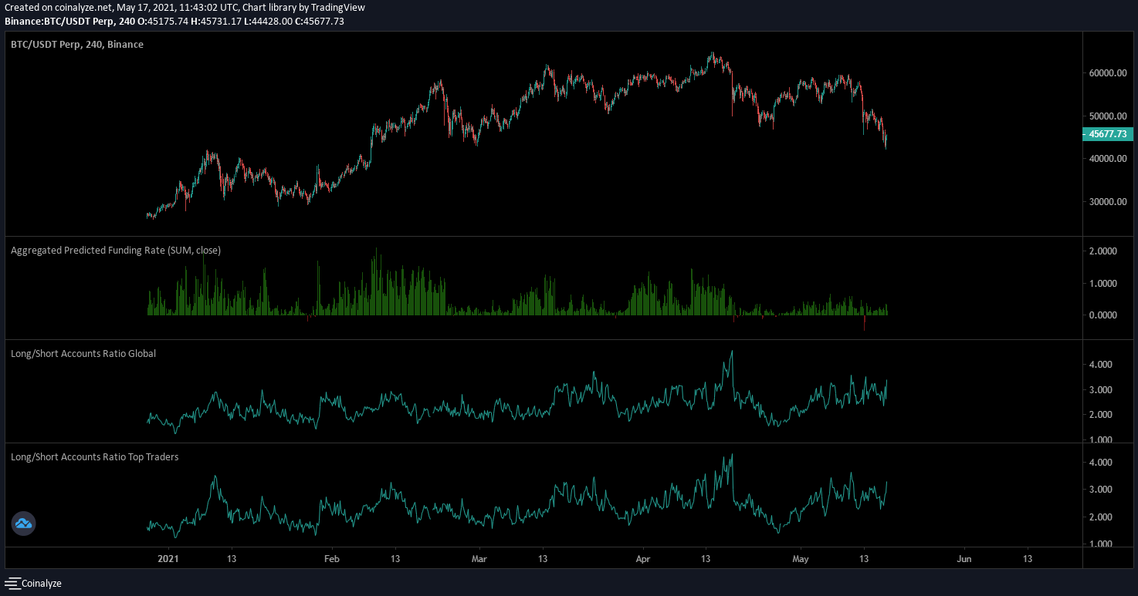This screenshot has height=596, width=1138.
Task: Click the "Mar" label on the time axis
Action: (x=479, y=559)
